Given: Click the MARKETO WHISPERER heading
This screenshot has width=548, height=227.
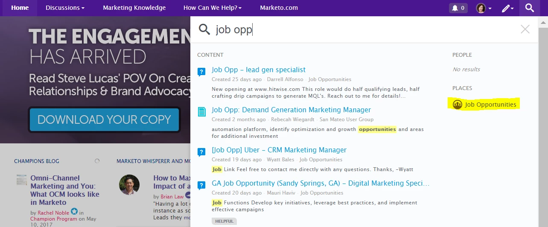Looking at the screenshot, I should [x=154, y=161].
